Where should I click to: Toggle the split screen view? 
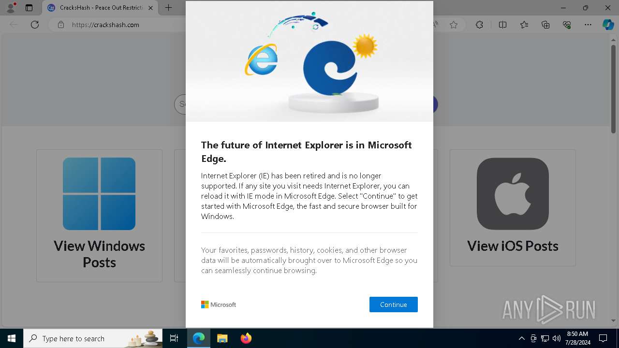[x=502, y=25]
